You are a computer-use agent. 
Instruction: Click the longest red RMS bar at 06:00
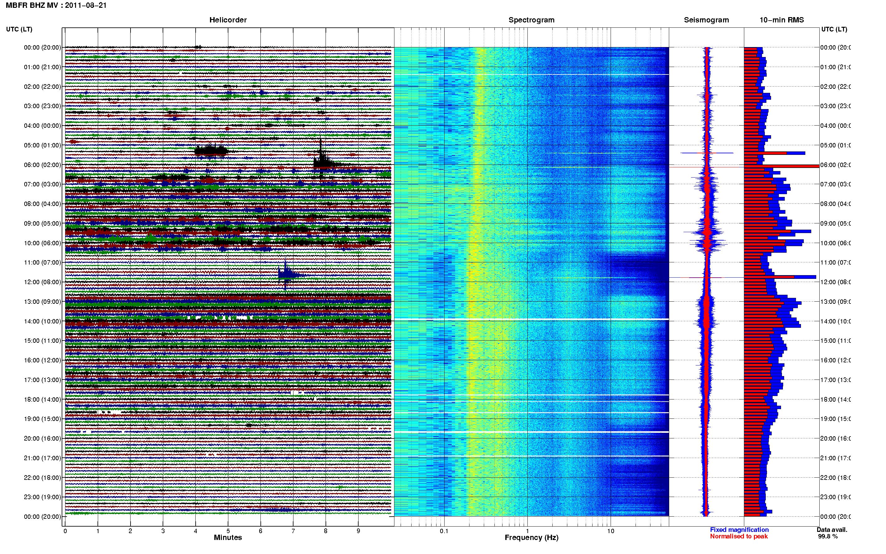pyautogui.click(x=781, y=166)
